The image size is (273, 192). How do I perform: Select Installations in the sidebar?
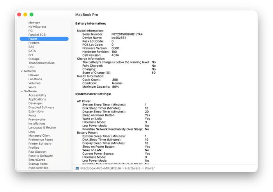coord(37,123)
